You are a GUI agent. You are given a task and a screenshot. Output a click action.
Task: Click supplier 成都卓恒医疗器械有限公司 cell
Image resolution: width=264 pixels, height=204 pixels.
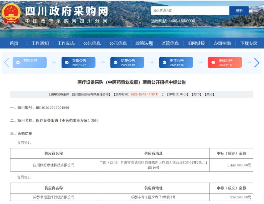click(x=54, y=197)
